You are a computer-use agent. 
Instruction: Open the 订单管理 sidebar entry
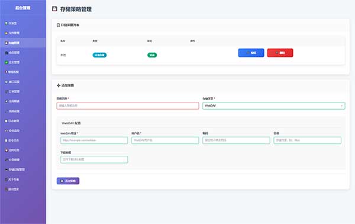12,92
